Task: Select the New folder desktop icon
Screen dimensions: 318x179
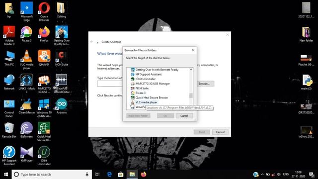Action: point(306,34)
